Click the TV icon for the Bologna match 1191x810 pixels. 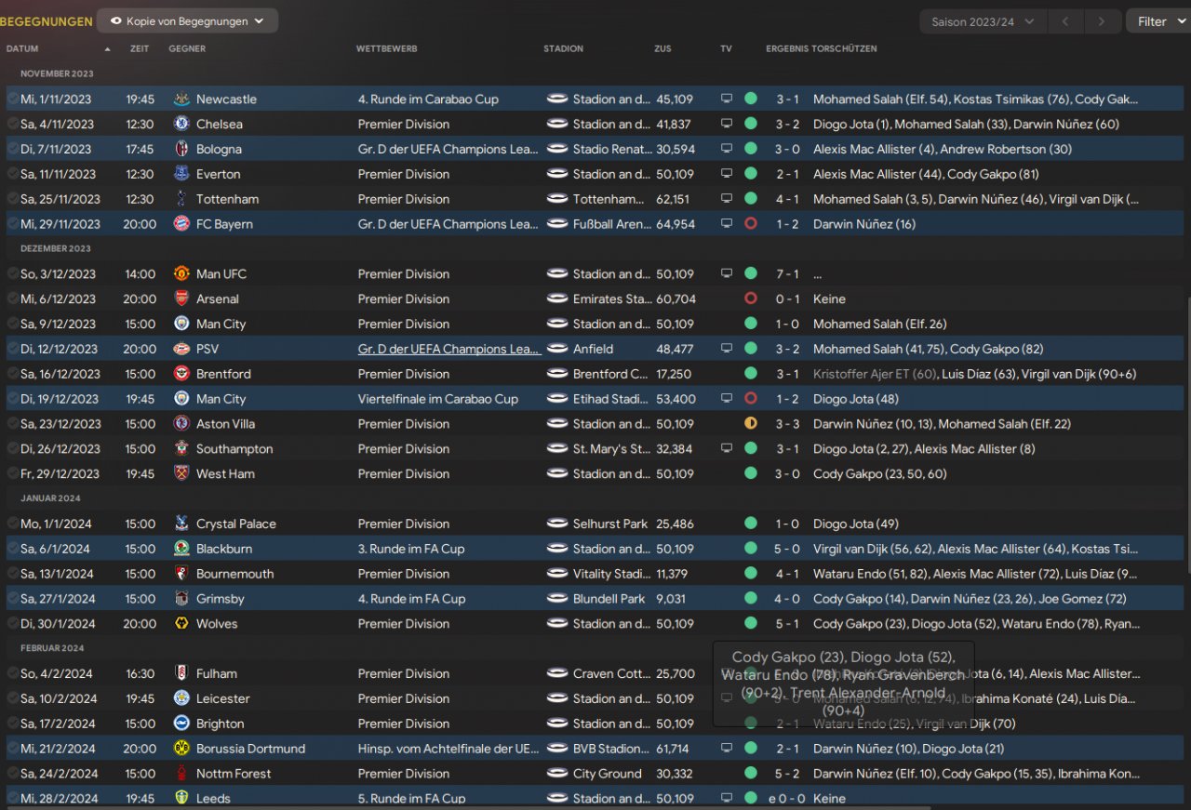(727, 150)
